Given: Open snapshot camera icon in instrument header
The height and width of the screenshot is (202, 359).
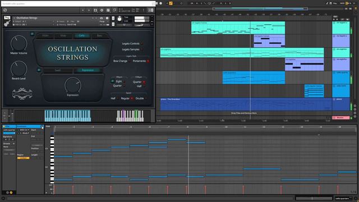Looking at the screenshot, I should coord(102,18).
